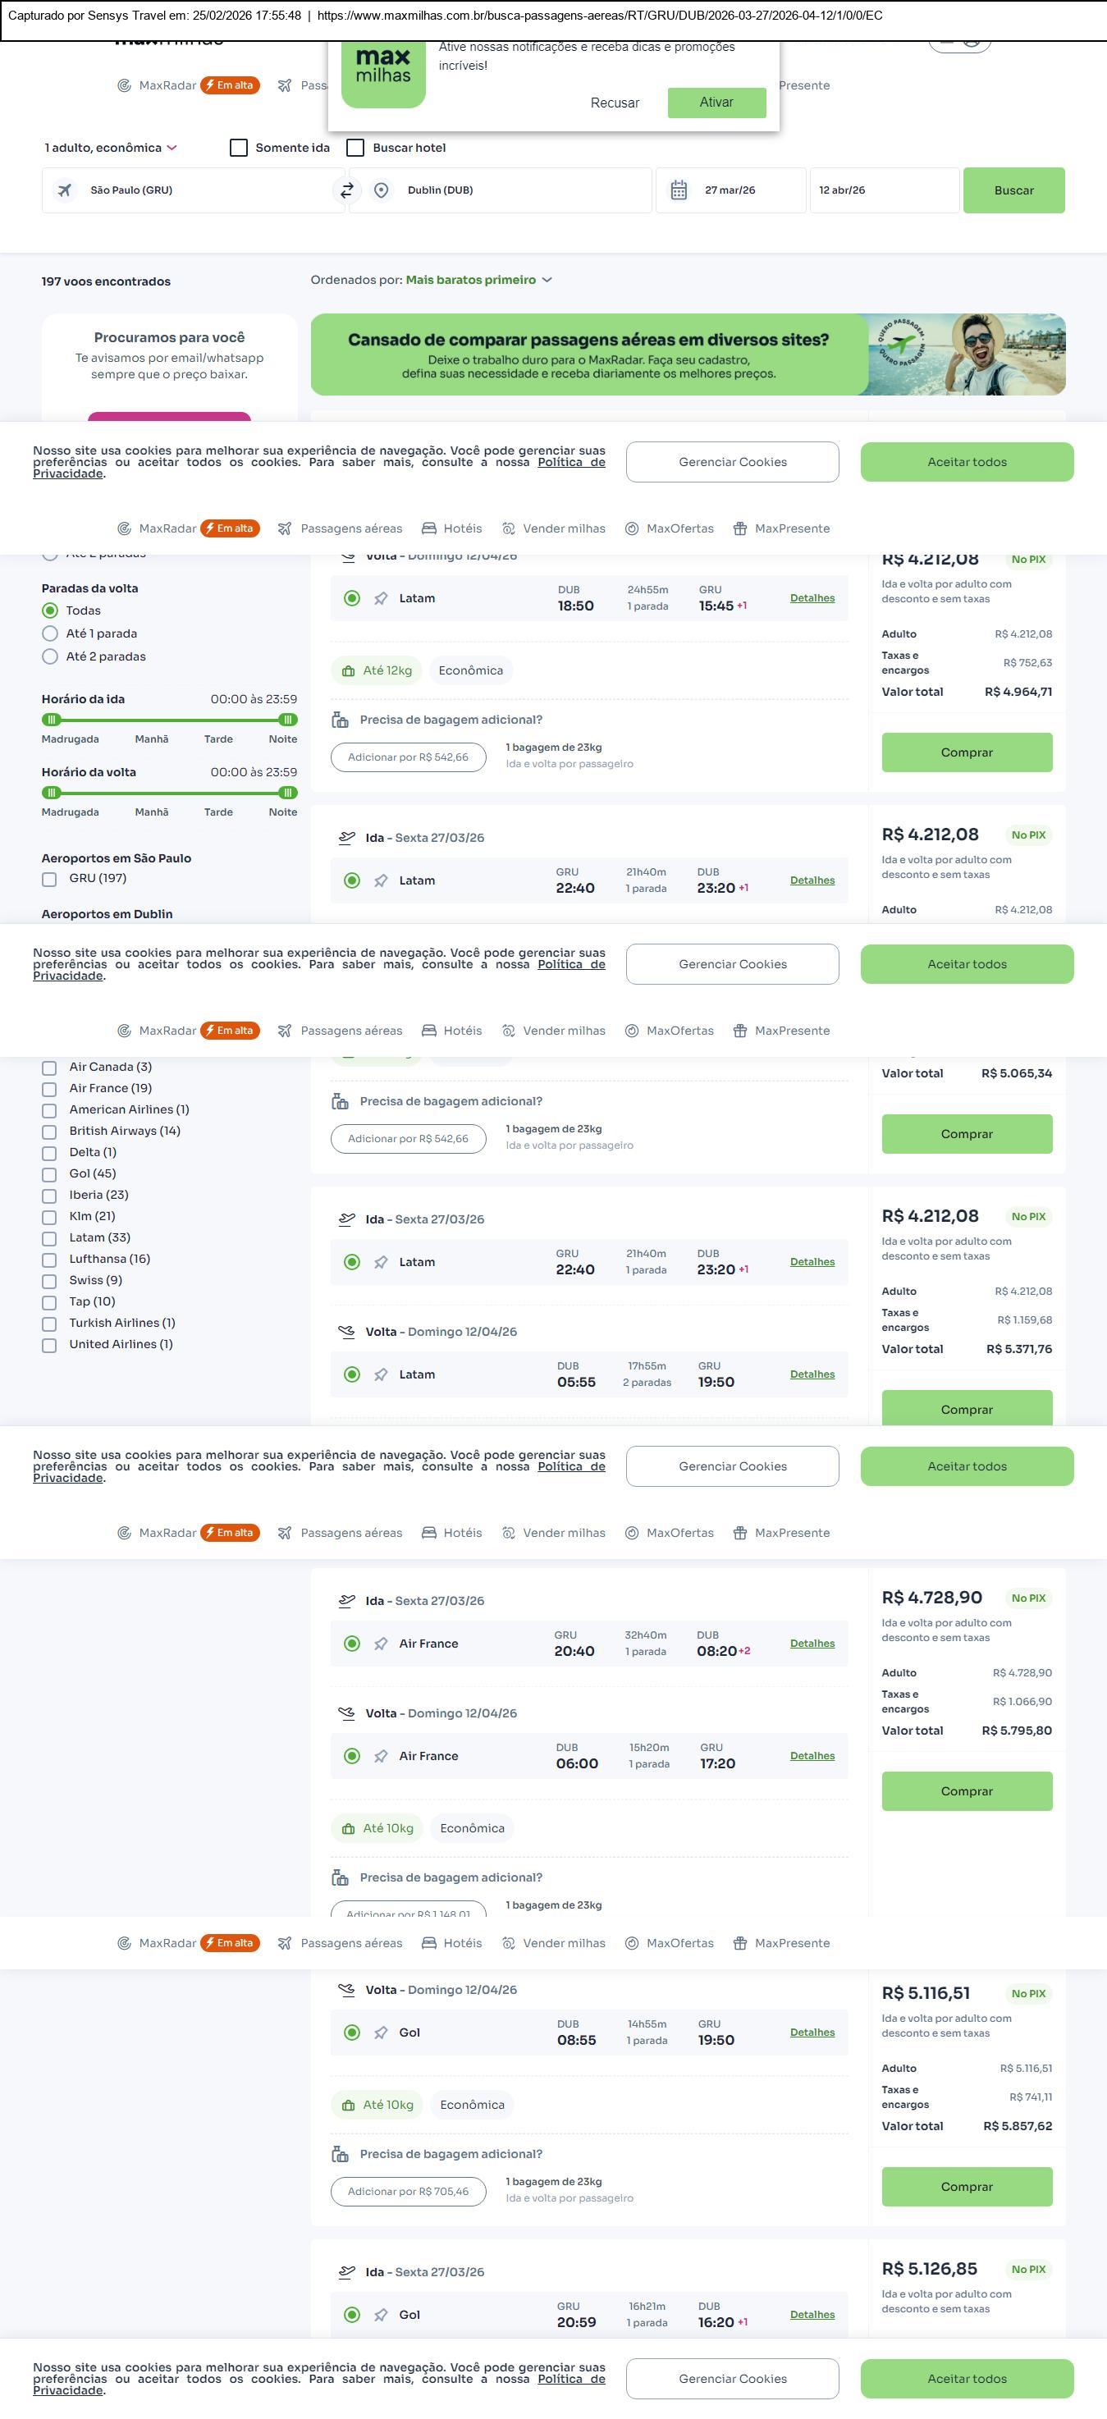Image resolution: width=1107 pixels, height=2419 pixels.
Task: Click the airplane icon in São Paulo origin field
Action: pyautogui.click(x=65, y=190)
